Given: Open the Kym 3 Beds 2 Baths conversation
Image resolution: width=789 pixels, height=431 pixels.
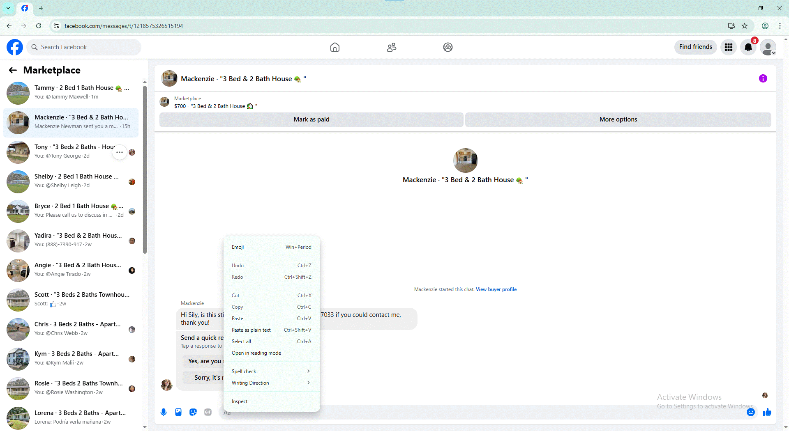Looking at the screenshot, I should click(x=71, y=359).
